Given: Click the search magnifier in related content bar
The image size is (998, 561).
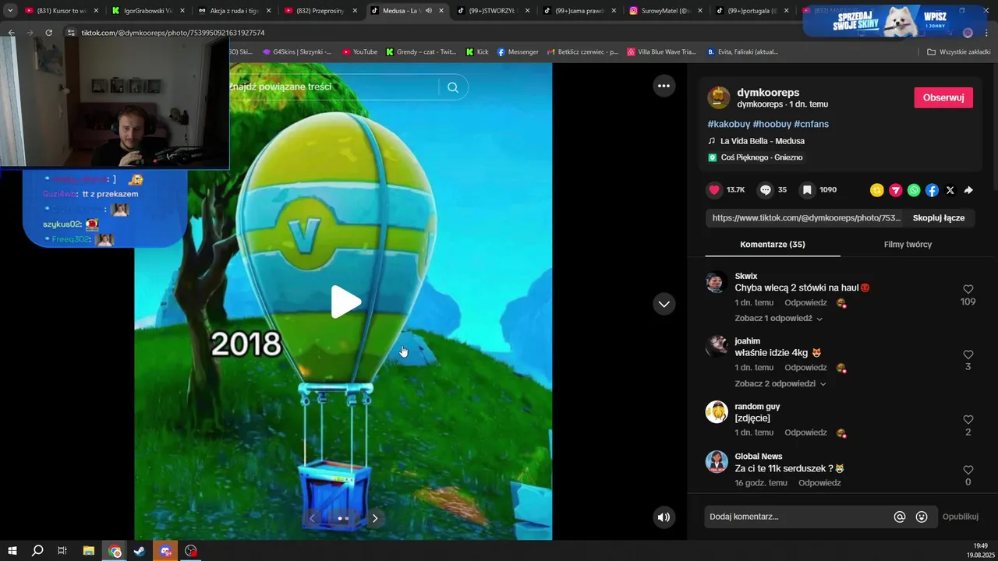Looking at the screenshot, I should pos(453,87).
